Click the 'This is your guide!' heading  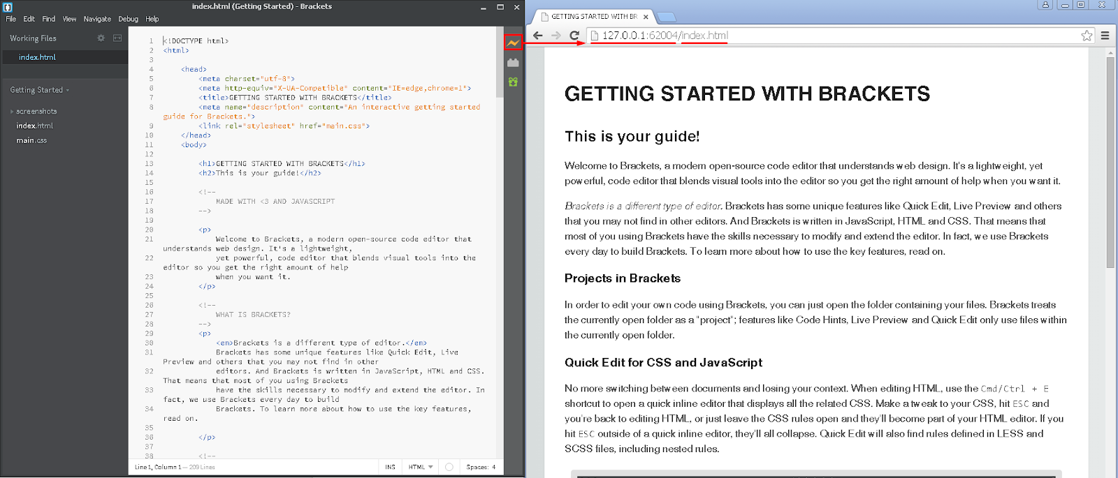[632, 136]
